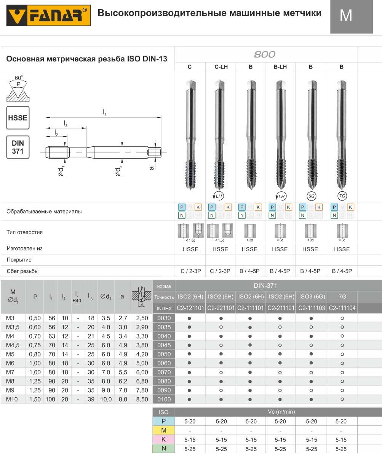Click the blind-hole icon in column C-LH
Screen dimensions: 382x454
(228, 230)
